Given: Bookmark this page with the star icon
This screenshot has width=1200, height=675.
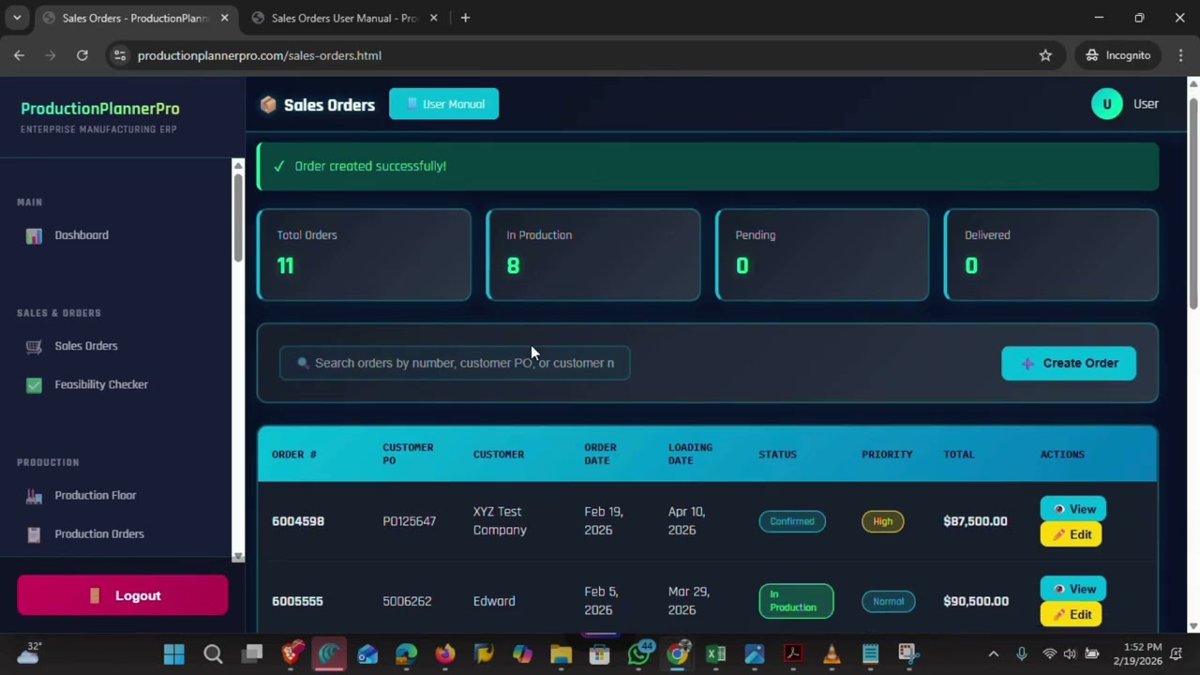Looking at the screenshot, I should (1045, 55).
